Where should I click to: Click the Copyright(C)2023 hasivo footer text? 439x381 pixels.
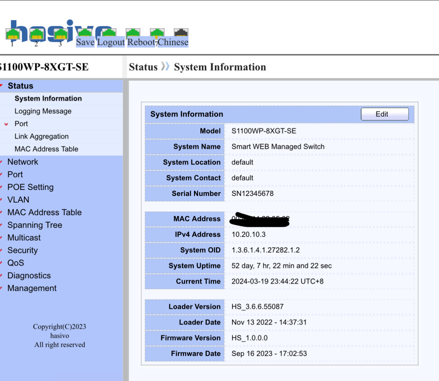click(59, 336)
